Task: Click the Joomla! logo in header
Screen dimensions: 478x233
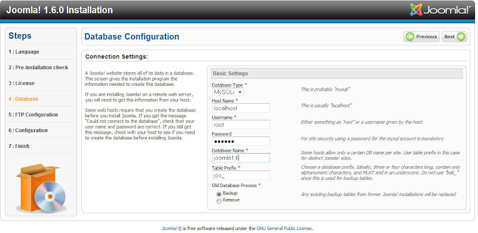Action: 440,10
